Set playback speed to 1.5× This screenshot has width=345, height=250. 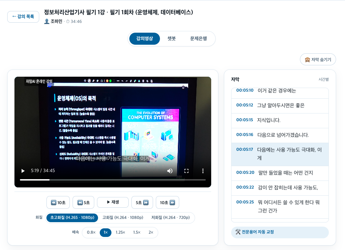click(x=137, y=232)
